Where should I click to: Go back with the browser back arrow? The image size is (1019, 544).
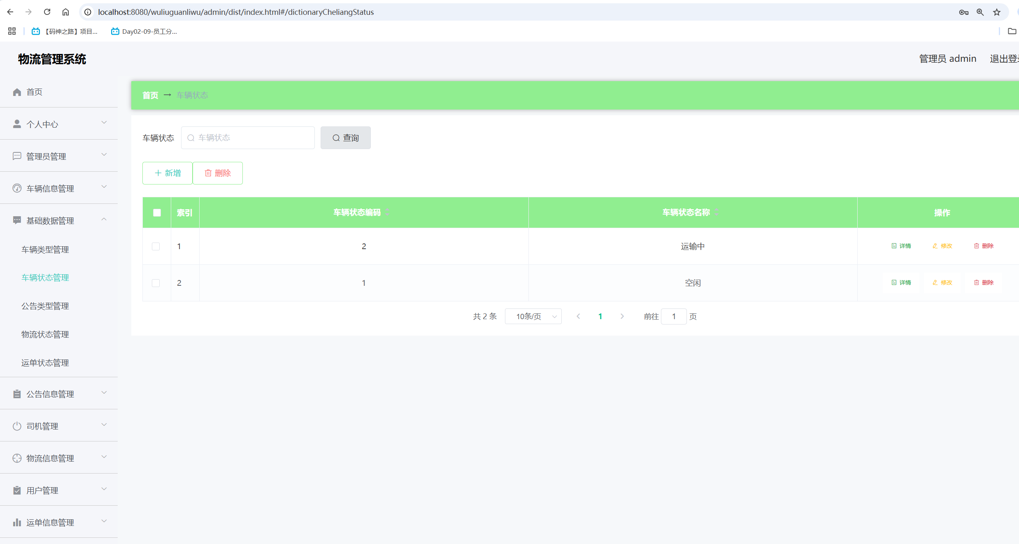pyautogui.click(x=10, y=12)
